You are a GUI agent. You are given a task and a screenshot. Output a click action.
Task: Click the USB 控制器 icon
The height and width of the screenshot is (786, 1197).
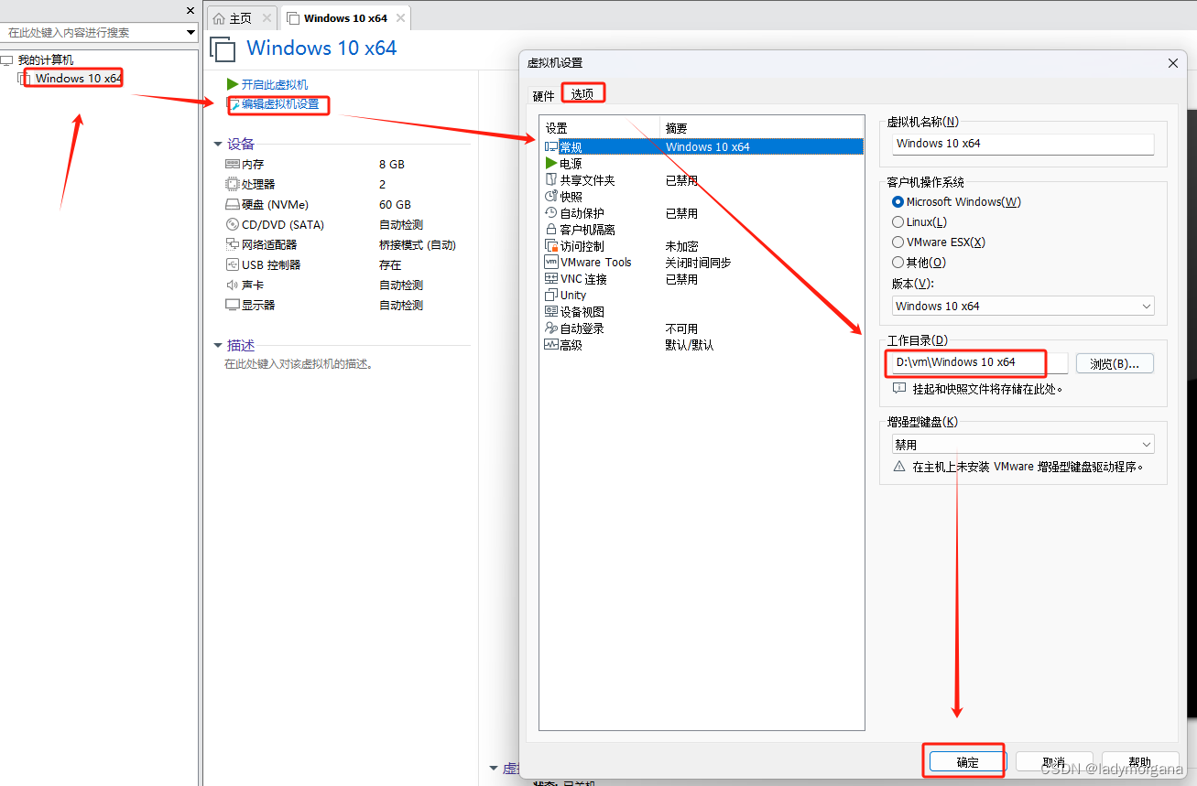click(232, 264)
